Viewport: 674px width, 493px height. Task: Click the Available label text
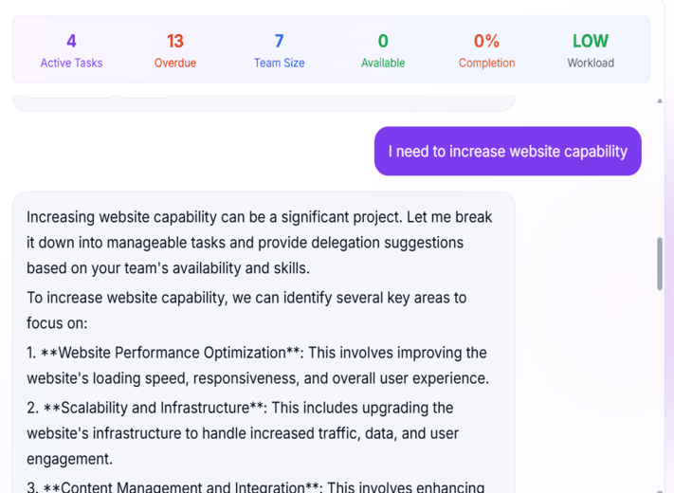tap(383, 63)
